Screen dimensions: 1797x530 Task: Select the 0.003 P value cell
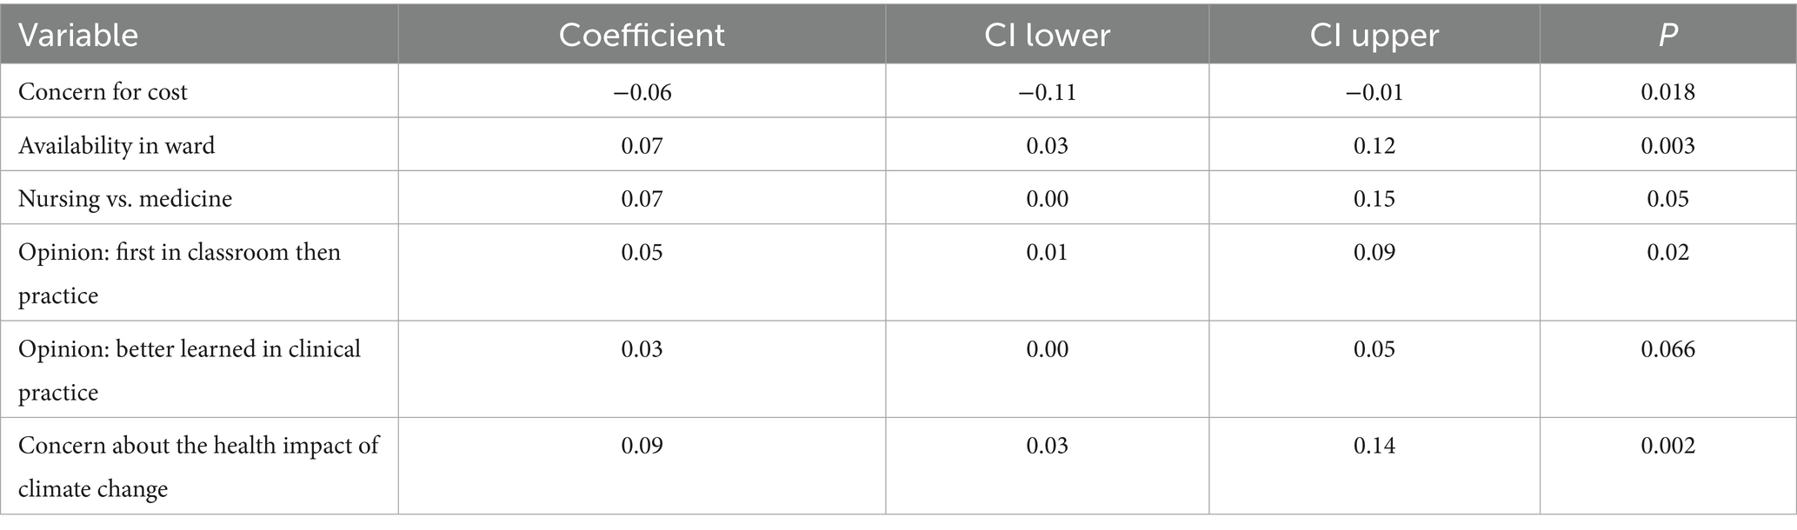[x=1667, y=145]
